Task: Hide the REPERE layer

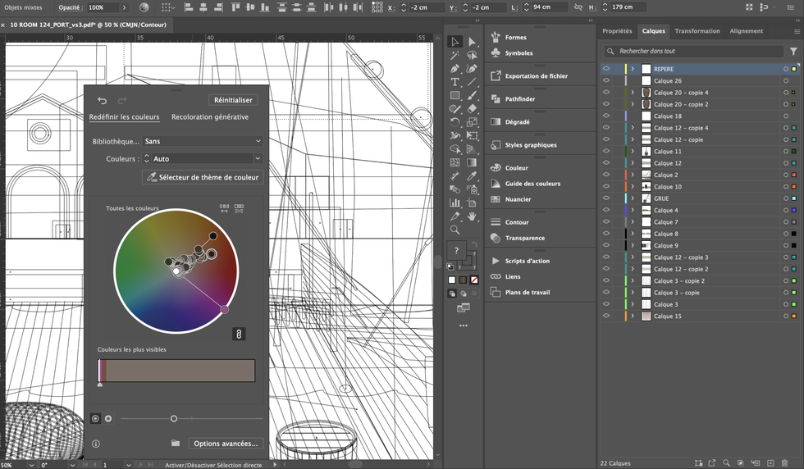Action: point(606,70)
